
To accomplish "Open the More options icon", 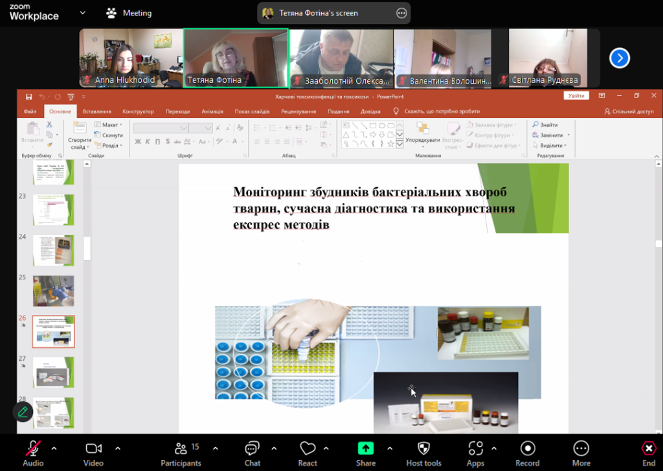I will (581, 449).
